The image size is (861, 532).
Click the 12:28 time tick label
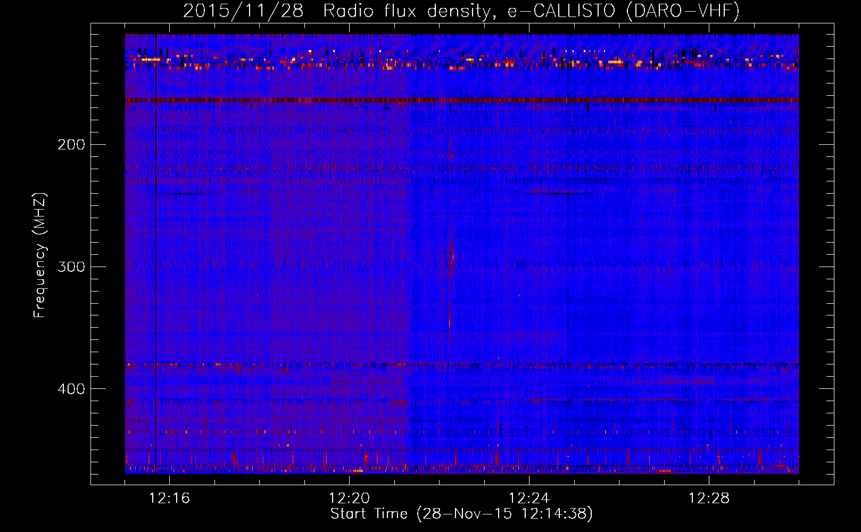tap(709, 498)
